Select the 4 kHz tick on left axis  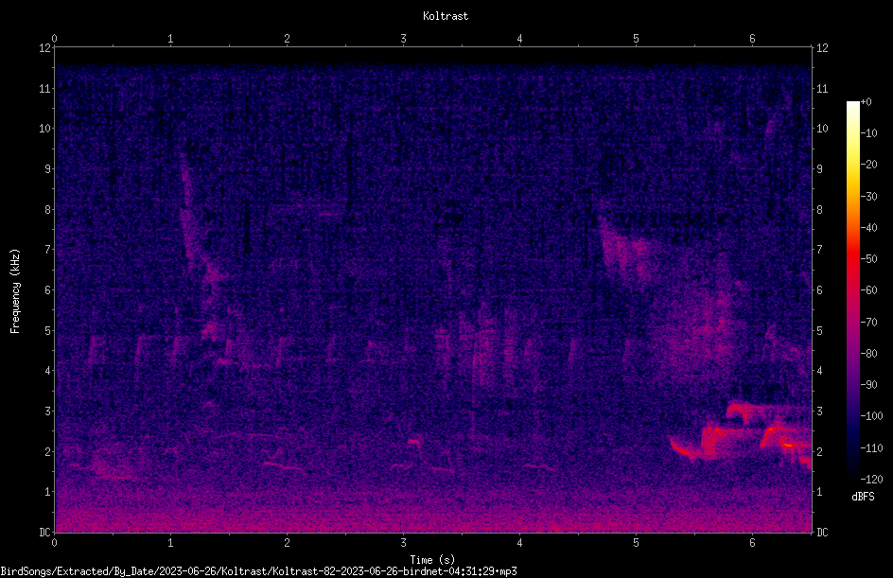coord(48,371)
